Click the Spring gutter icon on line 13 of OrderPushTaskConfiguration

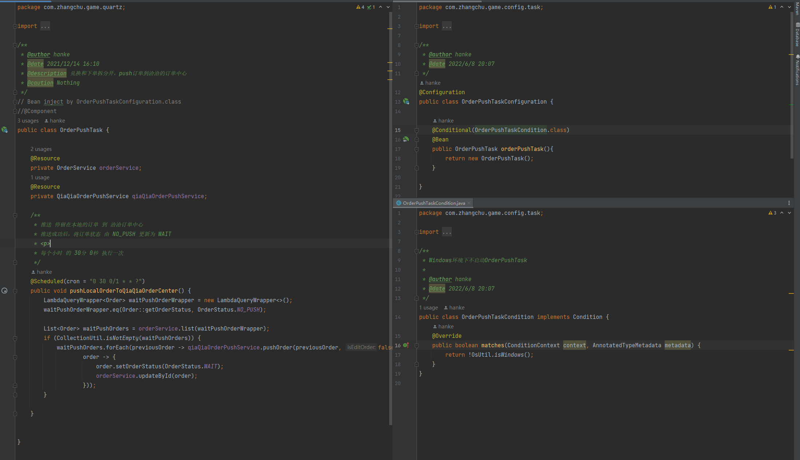point(406,101)
